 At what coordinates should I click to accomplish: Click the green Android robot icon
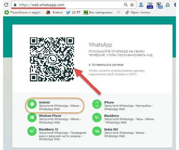coord(32,104)
